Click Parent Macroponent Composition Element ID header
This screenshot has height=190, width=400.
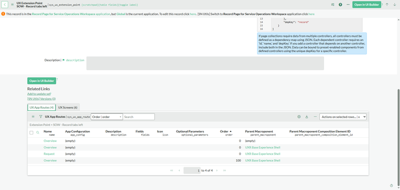pos(320,131)
